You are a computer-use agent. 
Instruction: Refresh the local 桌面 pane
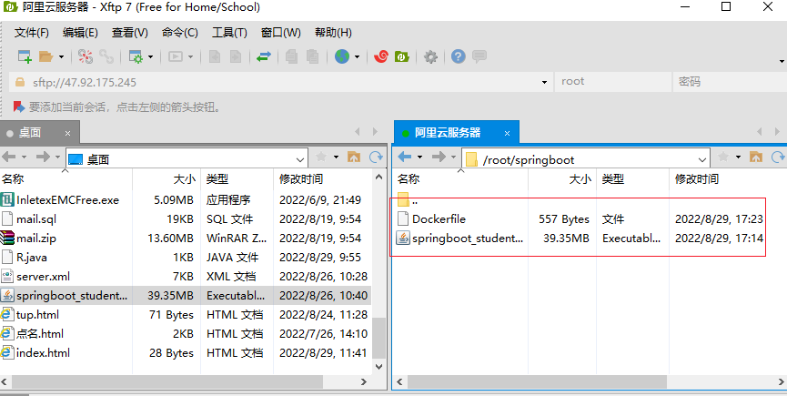377,157
